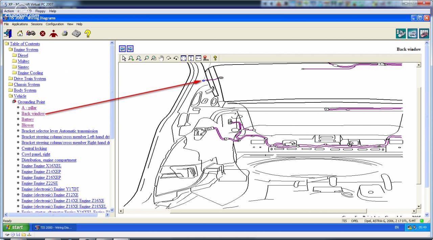Open the Vehicle folder link

pos(20,96)
